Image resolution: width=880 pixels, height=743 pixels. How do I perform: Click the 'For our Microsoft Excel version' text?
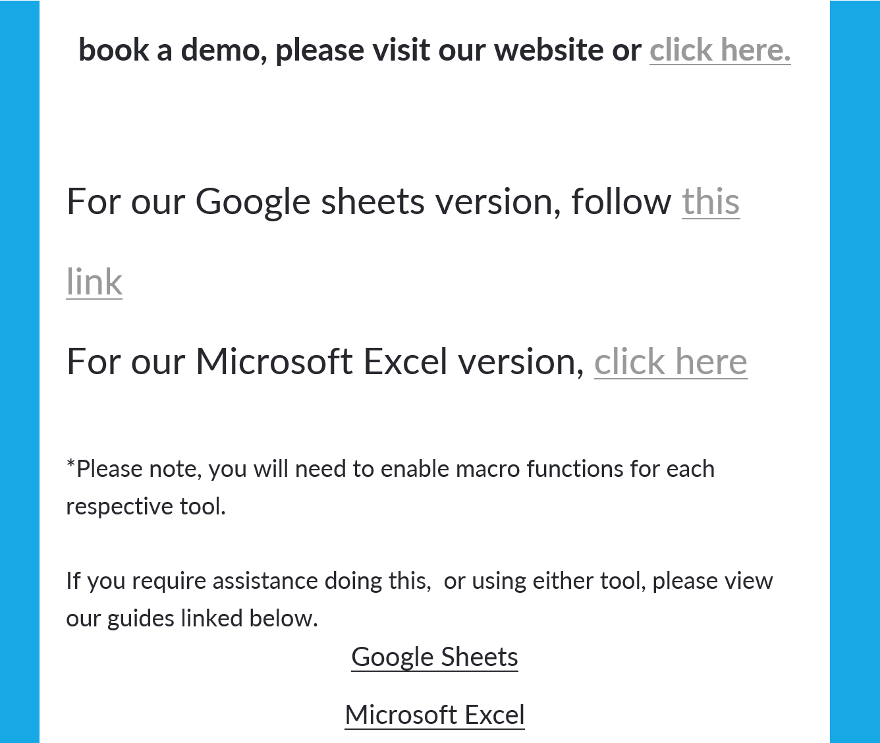click(323, 362)
